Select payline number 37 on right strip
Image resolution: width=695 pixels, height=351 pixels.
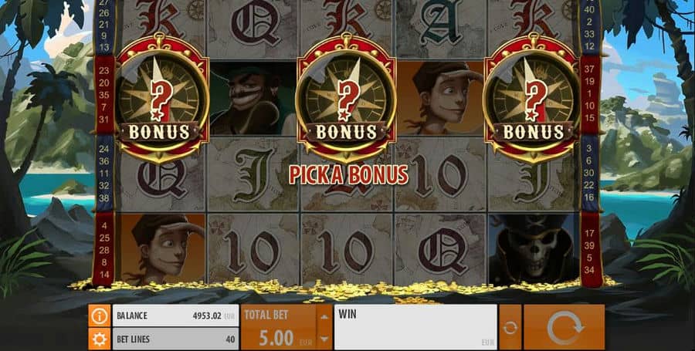[589, 69]
